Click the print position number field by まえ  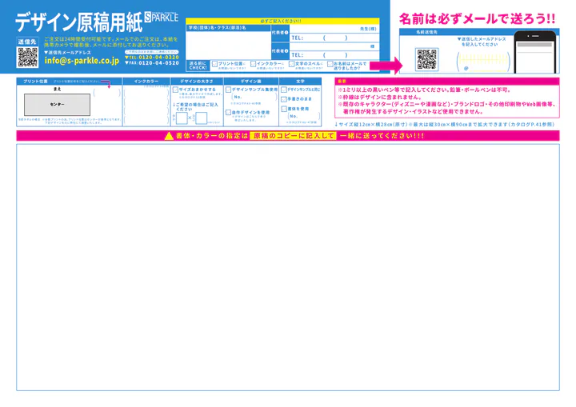click(x=107, y=93)
